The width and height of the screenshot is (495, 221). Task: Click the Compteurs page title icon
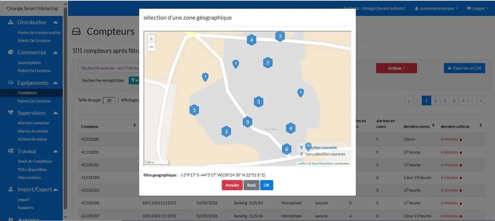[x=76, y=32]
